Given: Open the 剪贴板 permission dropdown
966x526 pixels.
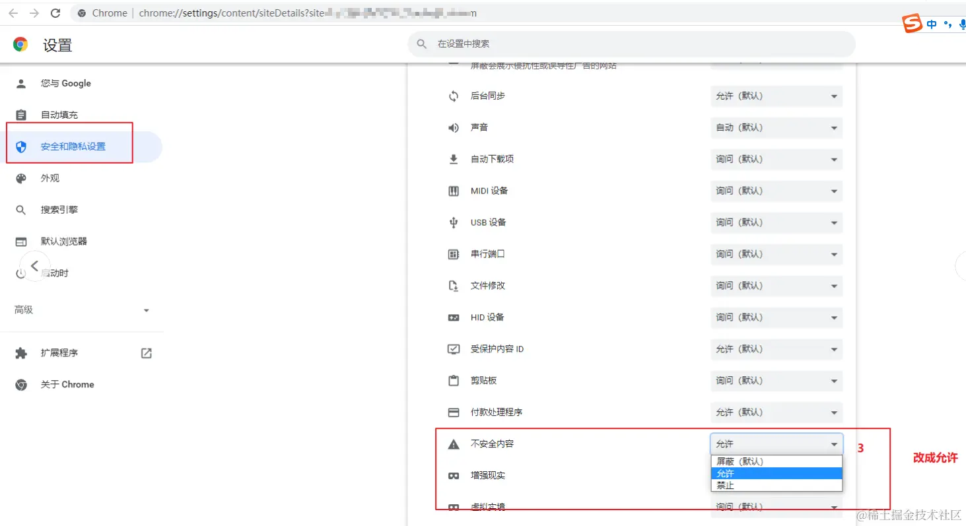Looking at the screenshot, I should pos(776,381).
